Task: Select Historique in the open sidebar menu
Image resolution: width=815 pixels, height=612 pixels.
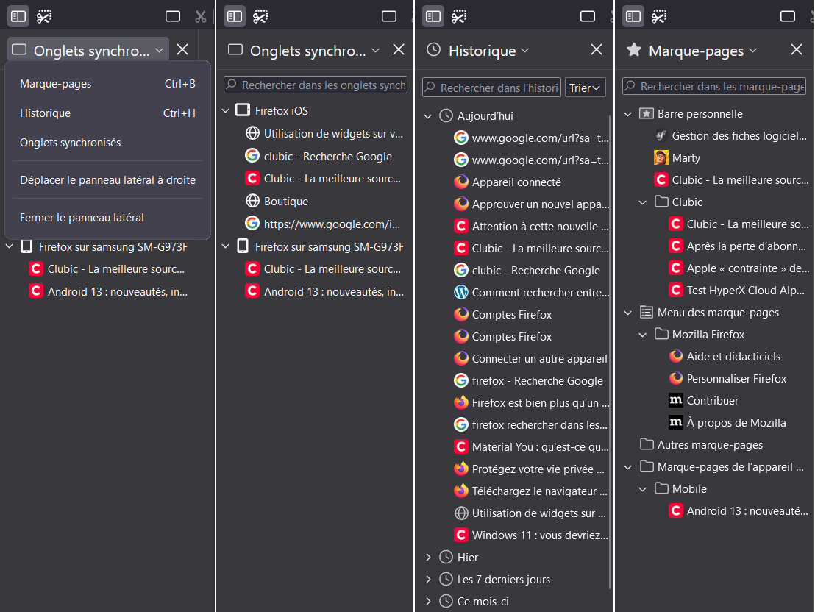Action: pos(107,113)
